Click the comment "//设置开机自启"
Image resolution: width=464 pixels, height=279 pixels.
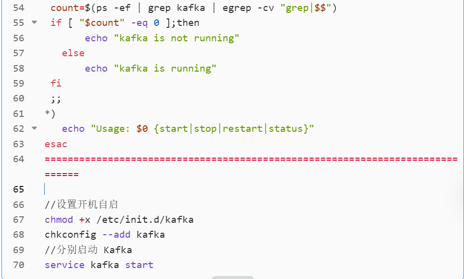coord(82,204)
